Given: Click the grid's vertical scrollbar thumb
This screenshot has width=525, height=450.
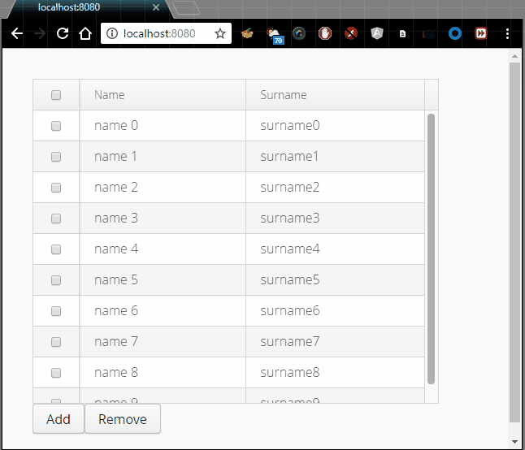Looking at the screenshot, I should 431,249.
